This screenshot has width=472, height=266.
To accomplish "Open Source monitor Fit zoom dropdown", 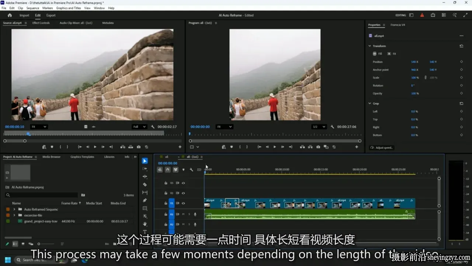I will click(x=39, y=127).
